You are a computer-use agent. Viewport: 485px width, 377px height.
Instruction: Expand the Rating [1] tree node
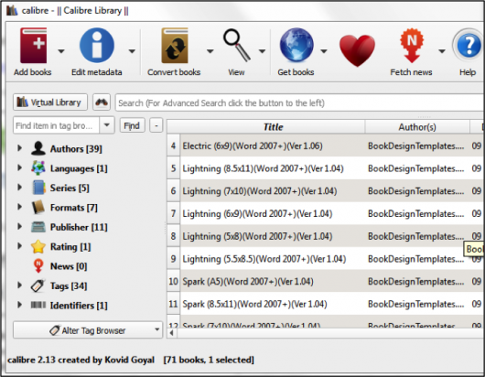click(19, 246)
